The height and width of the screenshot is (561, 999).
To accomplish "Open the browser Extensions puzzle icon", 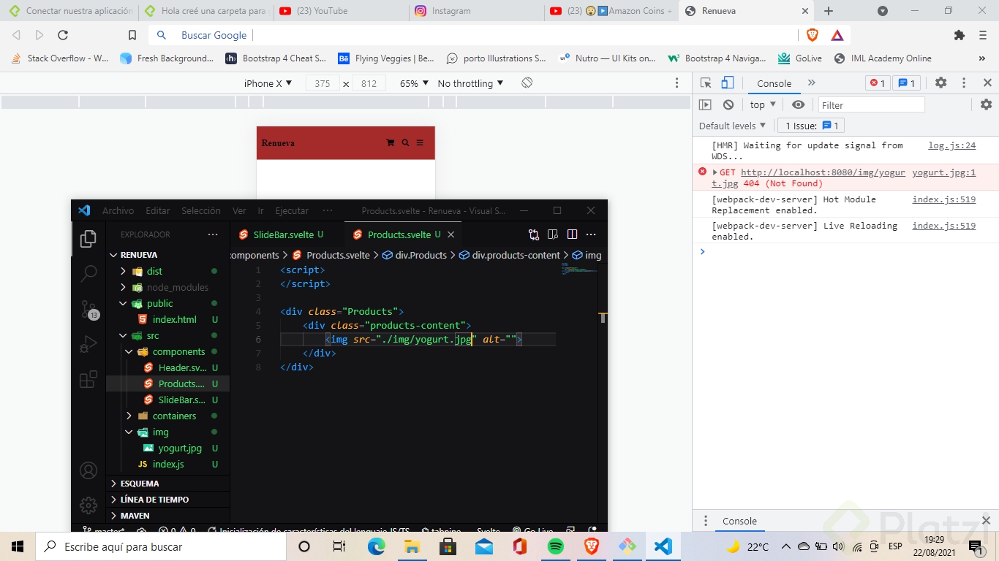I will point(960,35).
